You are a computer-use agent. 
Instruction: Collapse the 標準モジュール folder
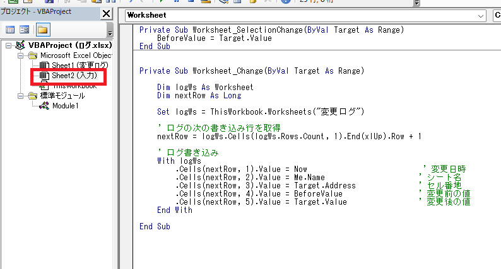pyautogui.click(x=20, y=96)
